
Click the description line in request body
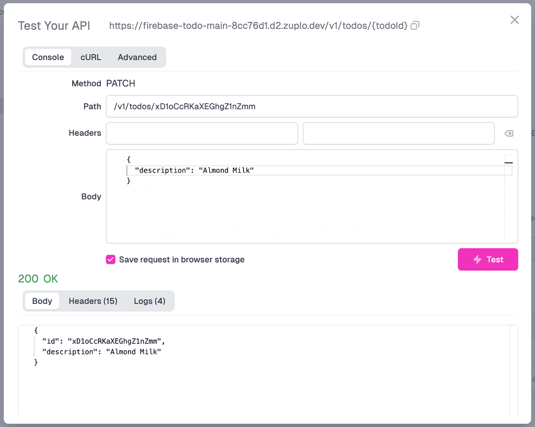[194, 170]
